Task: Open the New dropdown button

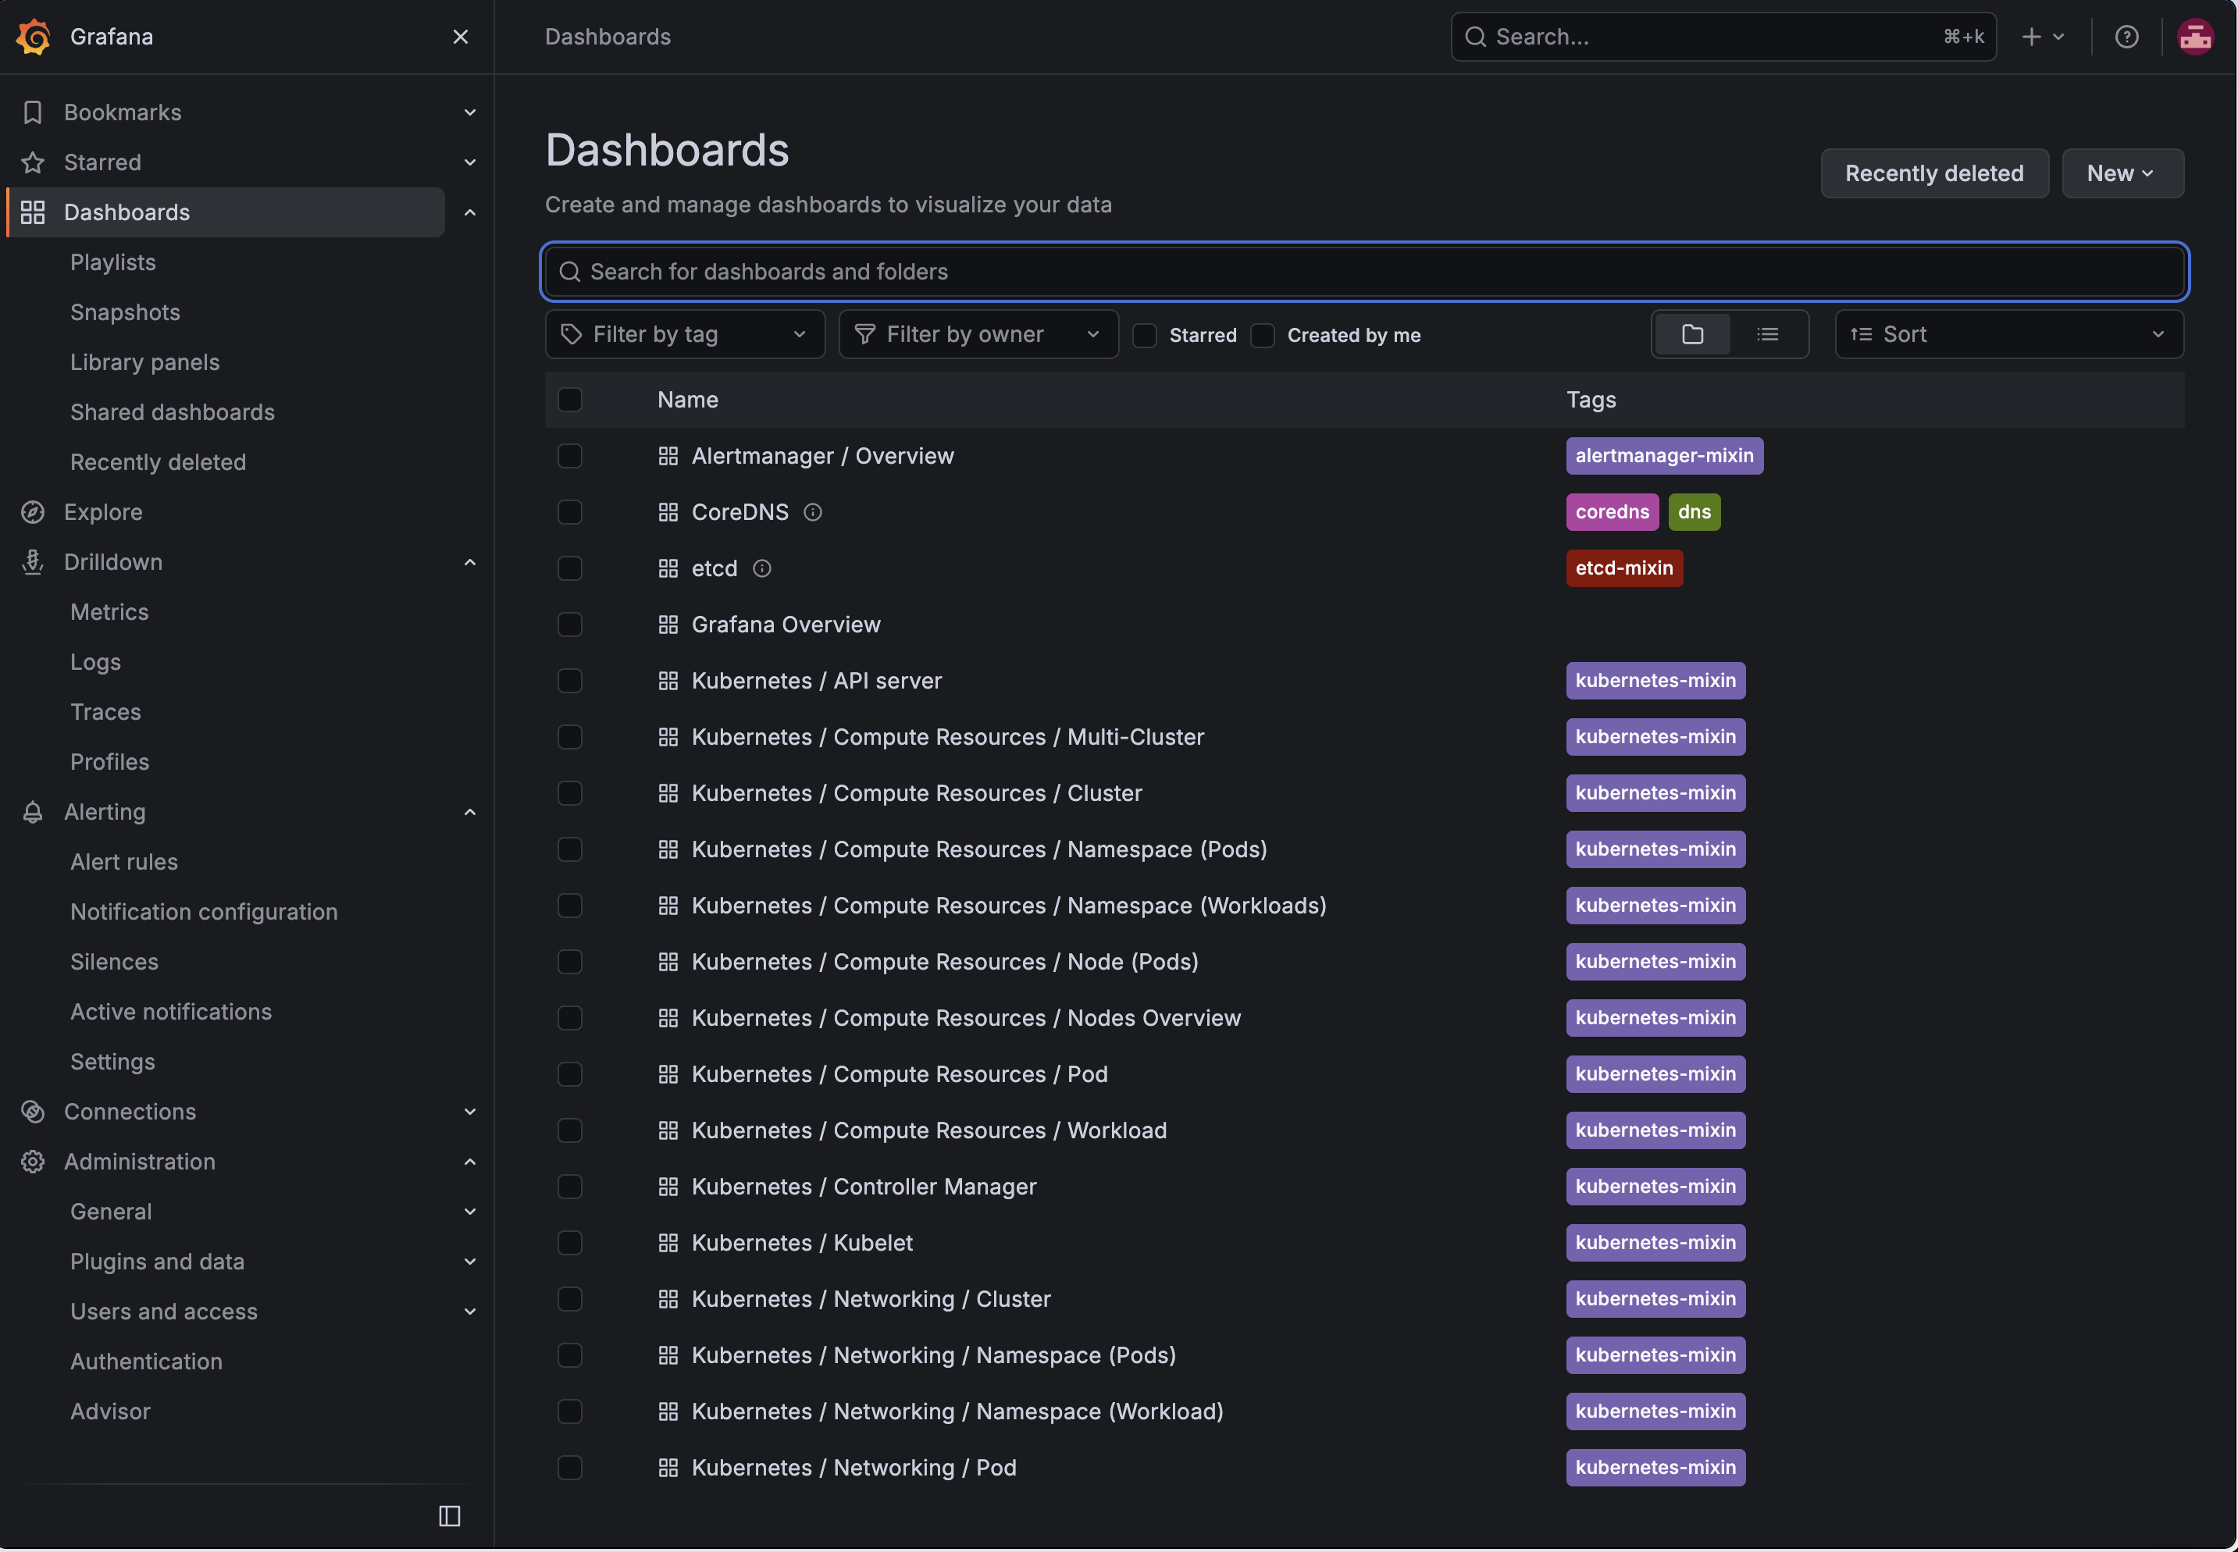Action: [2122, 173]
